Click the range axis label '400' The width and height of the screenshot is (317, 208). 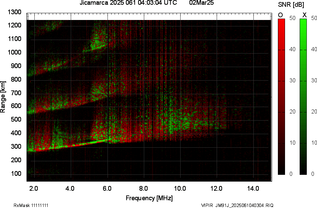16,133
